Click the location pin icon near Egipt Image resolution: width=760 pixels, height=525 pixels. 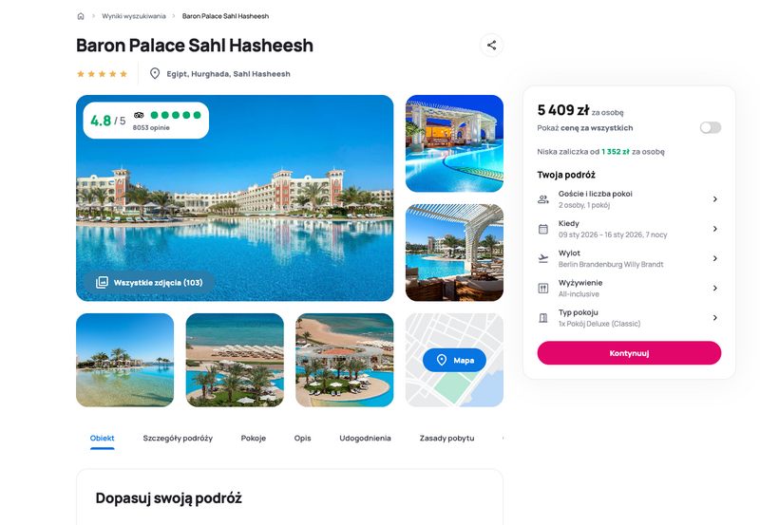click(x=155, y=74)
